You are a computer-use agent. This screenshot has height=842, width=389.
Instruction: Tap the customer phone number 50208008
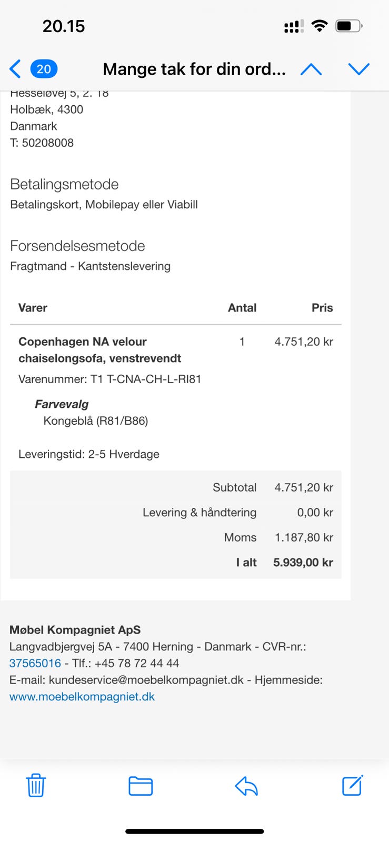tap(47, 143)
